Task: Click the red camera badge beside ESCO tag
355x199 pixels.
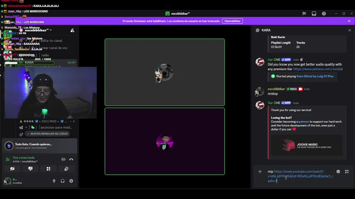Action: pos(300,89)
